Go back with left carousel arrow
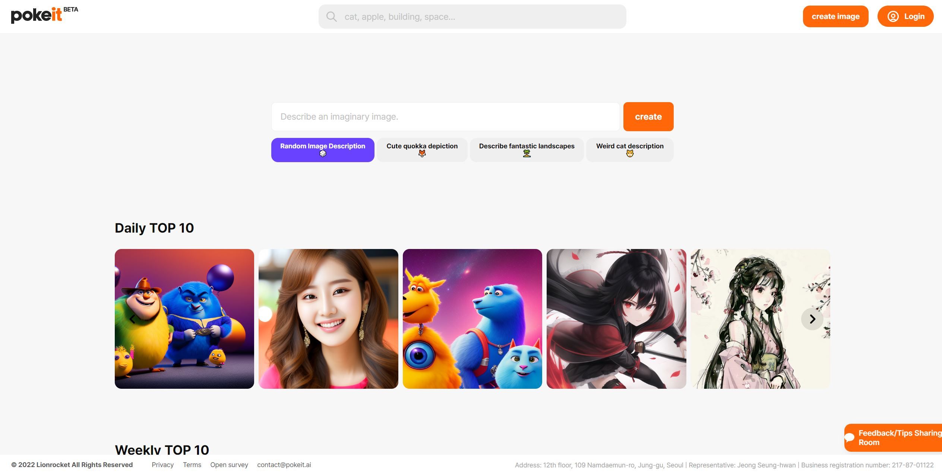This screenshot has height=473, width=942. 132,319
